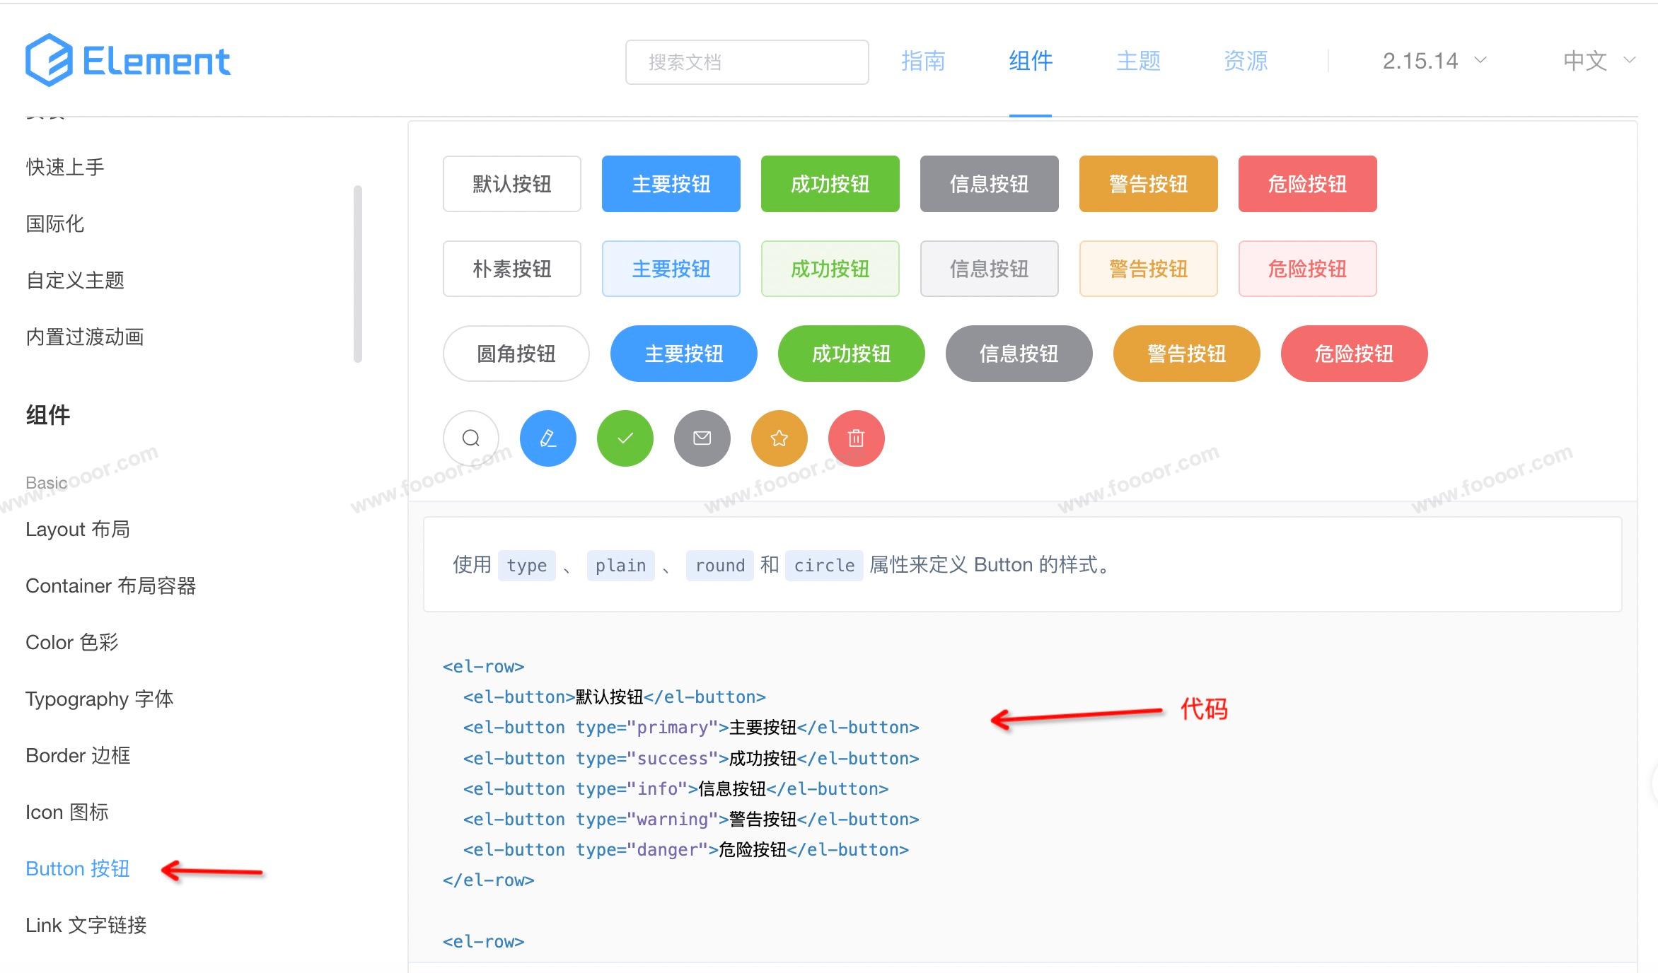This screenshot has width=1658, height=973.
Task: Click the sidebar vertical scrollbar
Action: (358, 274)
